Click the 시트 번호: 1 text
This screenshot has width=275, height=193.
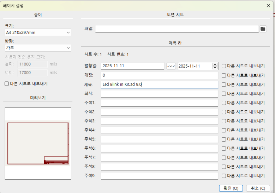pos(118,54)
